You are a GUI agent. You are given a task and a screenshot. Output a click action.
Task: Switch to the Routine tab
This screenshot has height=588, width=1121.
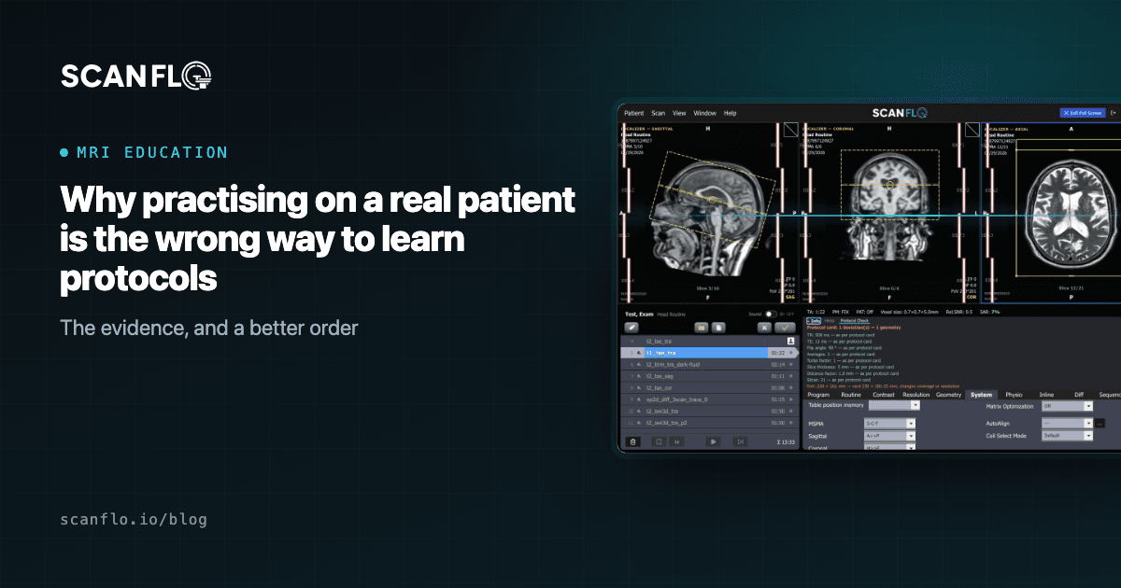[x=851, y=395]
